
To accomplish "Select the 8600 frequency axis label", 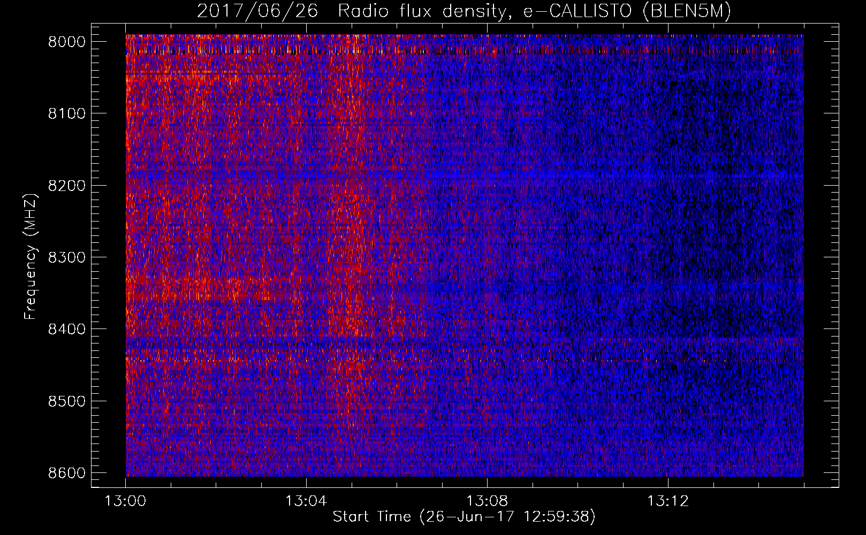I will (67, 473).
